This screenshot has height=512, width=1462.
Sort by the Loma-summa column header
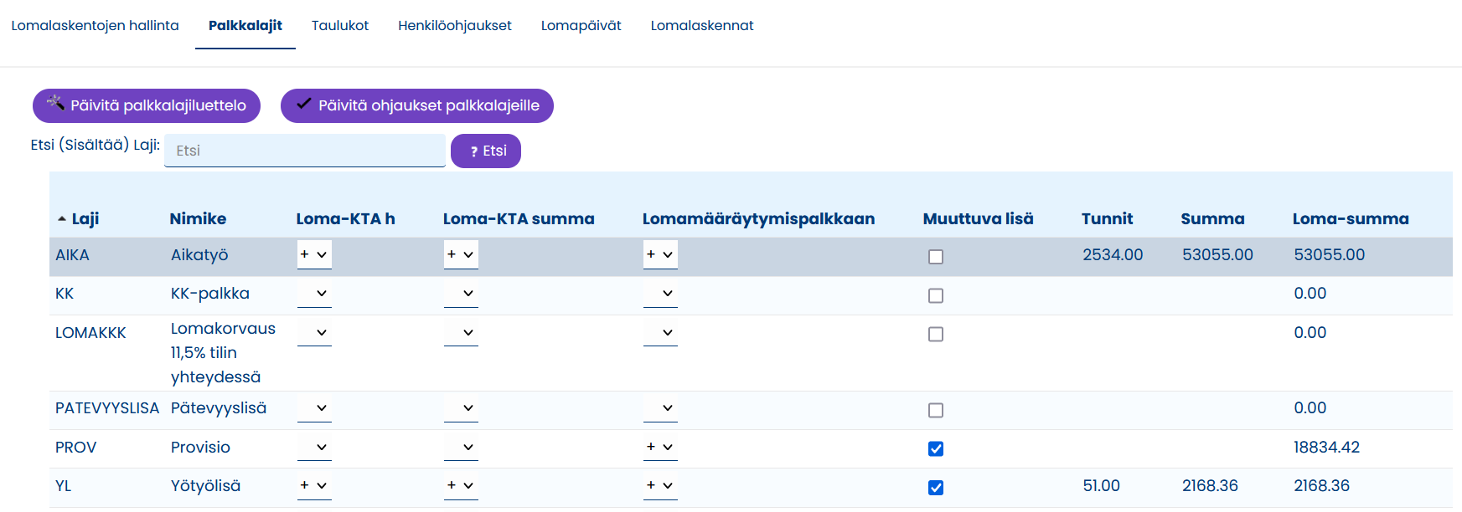tap(1351, 218)
